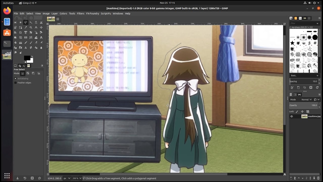Switch to the Channels tab
The height and width of the screenshot is (182, 323).
coord(295,95)
